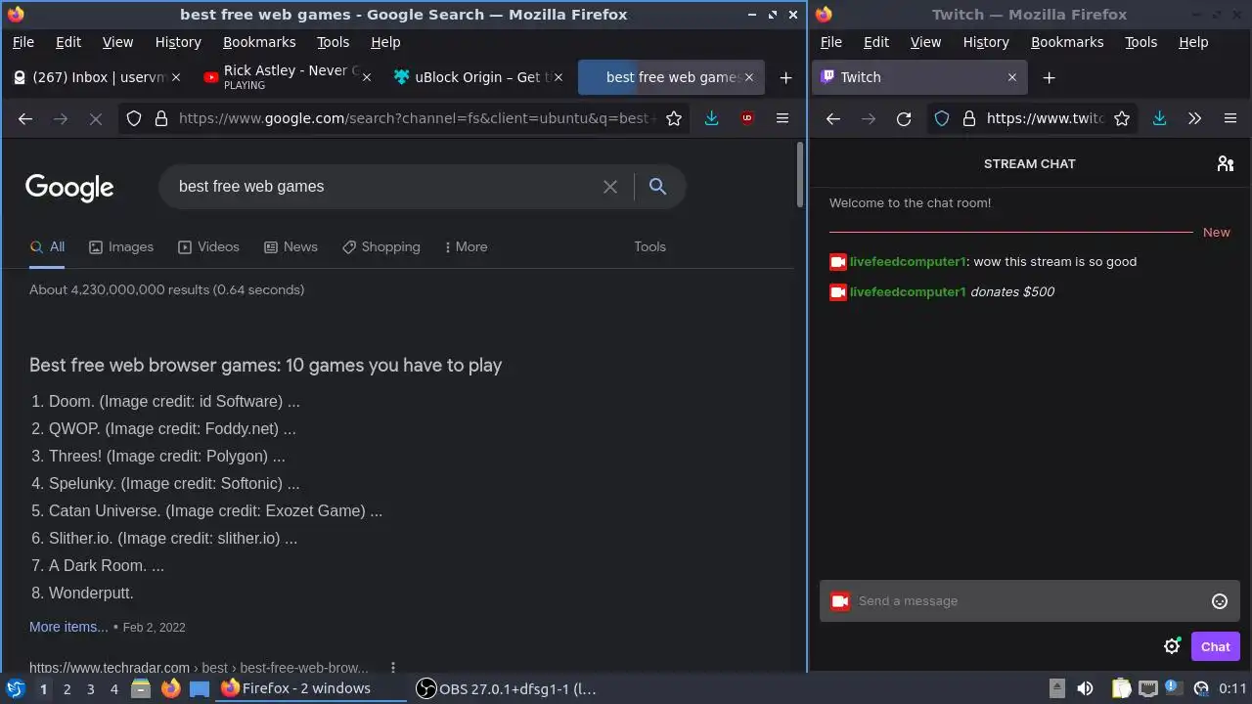Open Twitch chat users list icon

(1225, 163)
